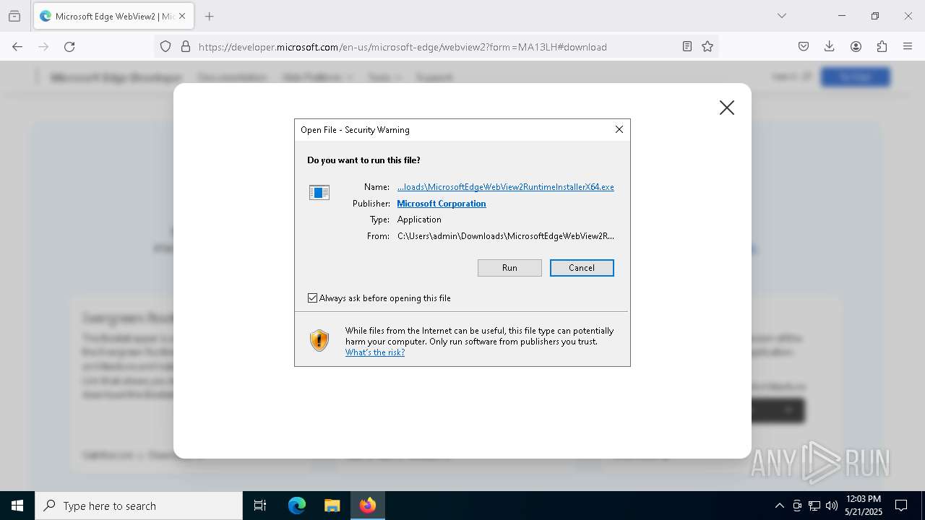
Task: Click the tracking protection shield icon
Action: click(x=165, y=46)
